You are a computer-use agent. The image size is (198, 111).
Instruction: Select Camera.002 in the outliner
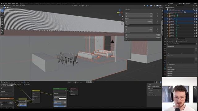[173, 17]
